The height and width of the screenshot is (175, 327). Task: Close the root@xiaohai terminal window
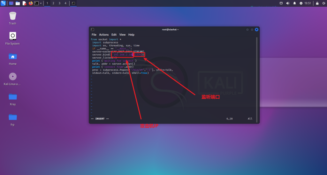coord(256,30)
